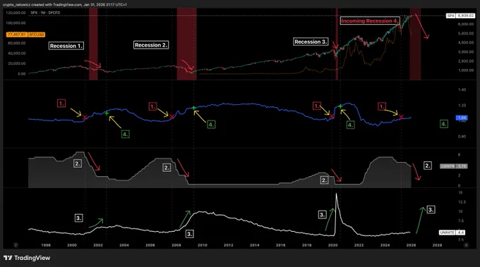Click the 2018 time axis label
This screenshot has height=267, width=480.
(307, 245)
